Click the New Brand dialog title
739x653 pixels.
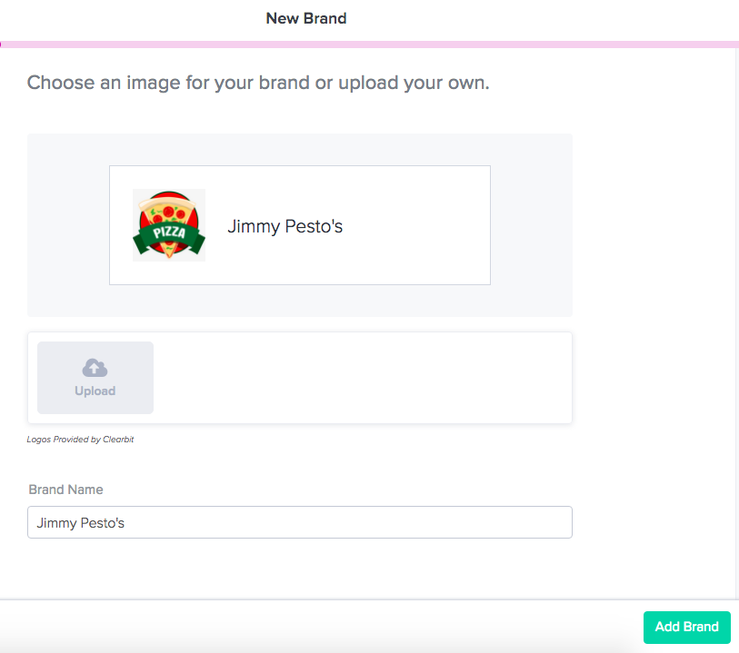[306, 18]
